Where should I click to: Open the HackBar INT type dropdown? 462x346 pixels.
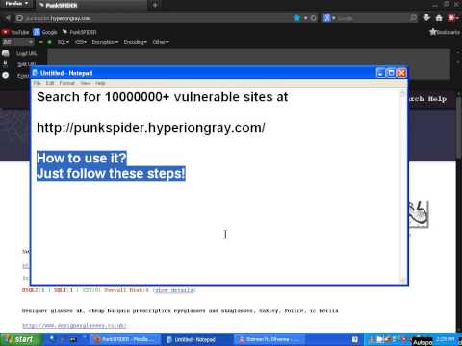click(x=17, y=42)
